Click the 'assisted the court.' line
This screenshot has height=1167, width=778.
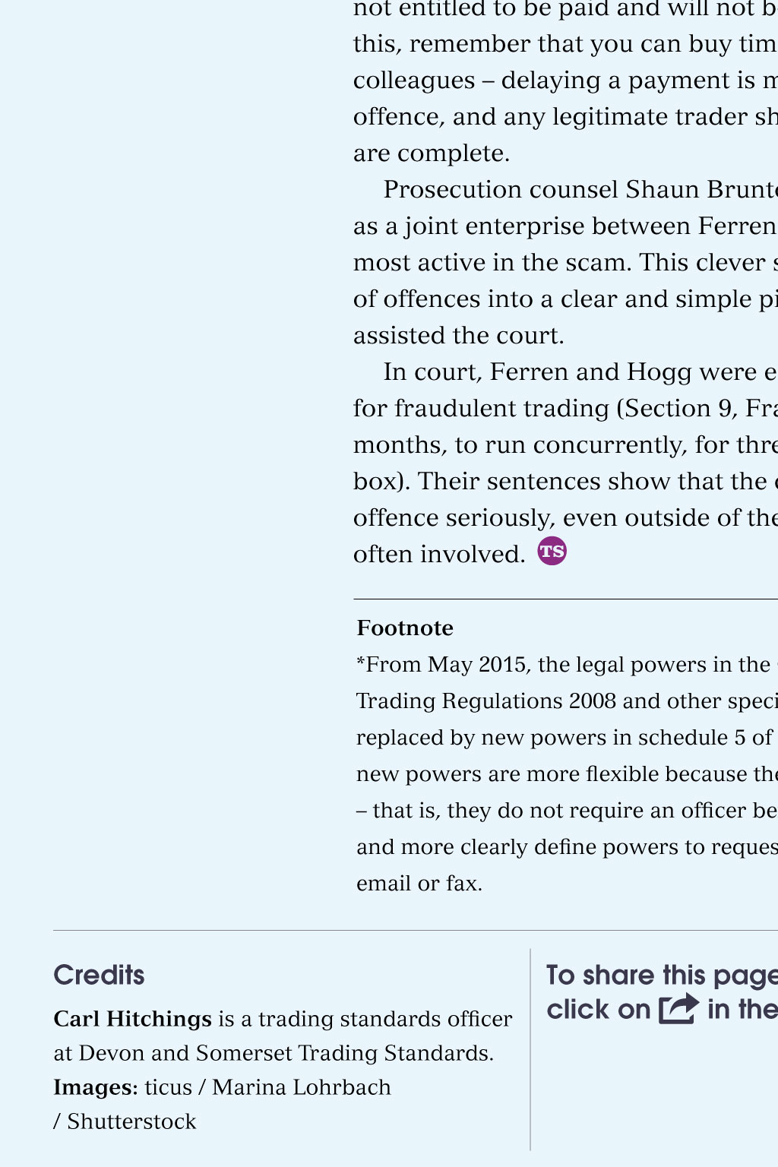tap(459, 336)
